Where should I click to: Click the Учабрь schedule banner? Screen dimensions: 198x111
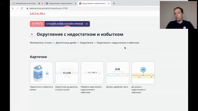[60, 24]
